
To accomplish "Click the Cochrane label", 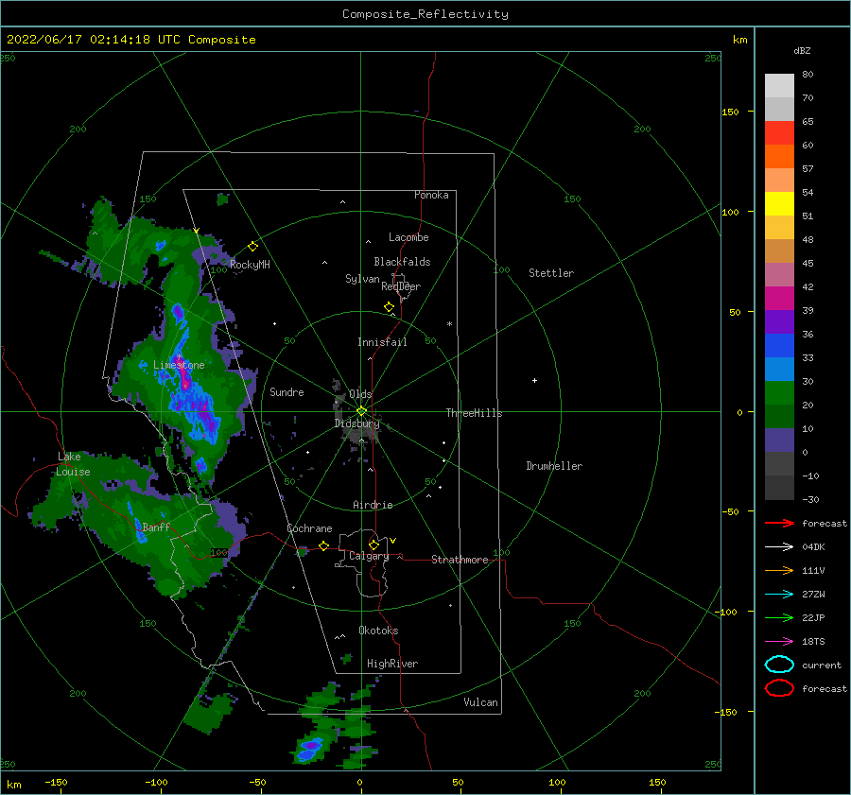I will click(x=309, y=528).
